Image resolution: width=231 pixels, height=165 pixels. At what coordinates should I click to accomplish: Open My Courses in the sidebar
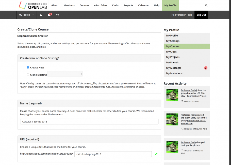pyautogui.click(x=187, y=46)
